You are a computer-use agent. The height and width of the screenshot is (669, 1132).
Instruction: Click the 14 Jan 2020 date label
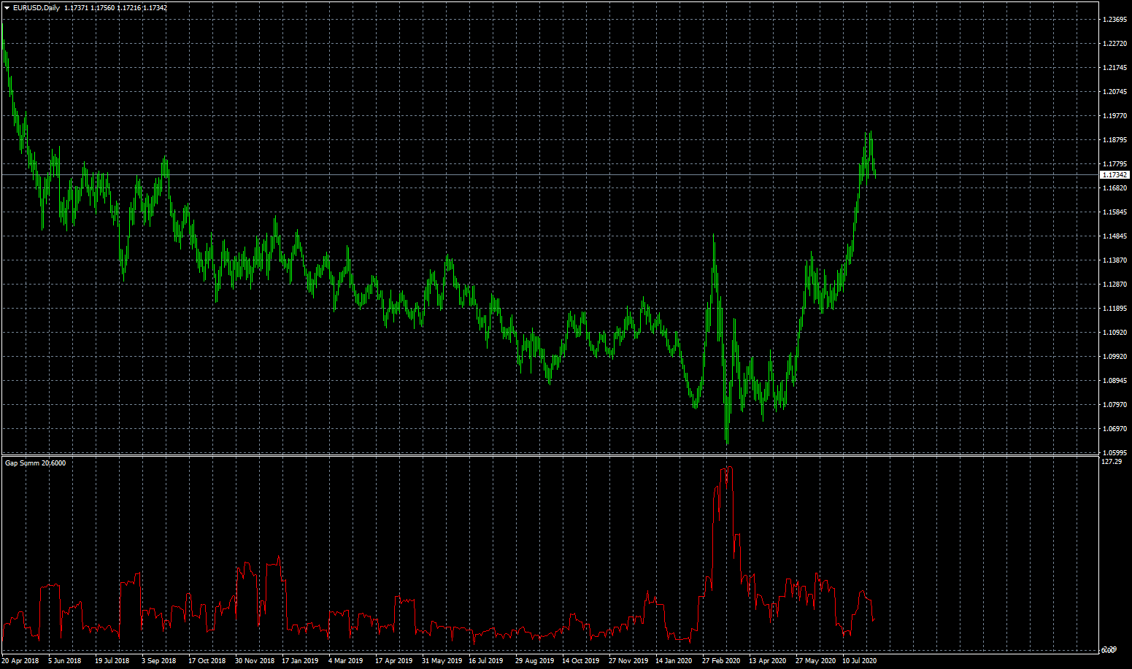click(x=674, y=661)
